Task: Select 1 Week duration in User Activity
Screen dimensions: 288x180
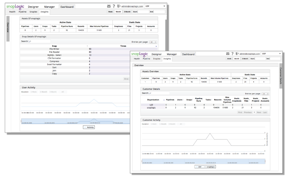Action: click(34, 92)
